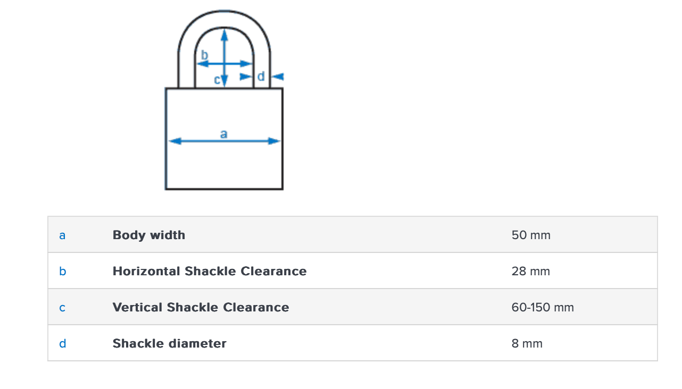Image resolution: width=682 pixels, height=389 pixels.
Task: Select the blue "c" in the table
Action: 62,307
